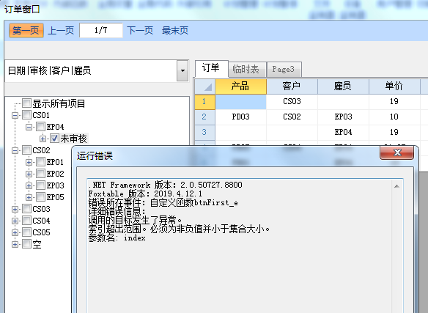Click 上一页 previous page link
The height and width of the screenshot is (313, 428).
point(61,30)
